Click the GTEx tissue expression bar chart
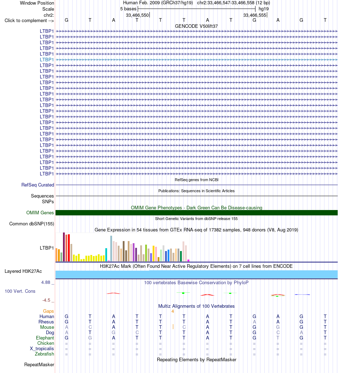338x373 pixels. tap(122, 247)
